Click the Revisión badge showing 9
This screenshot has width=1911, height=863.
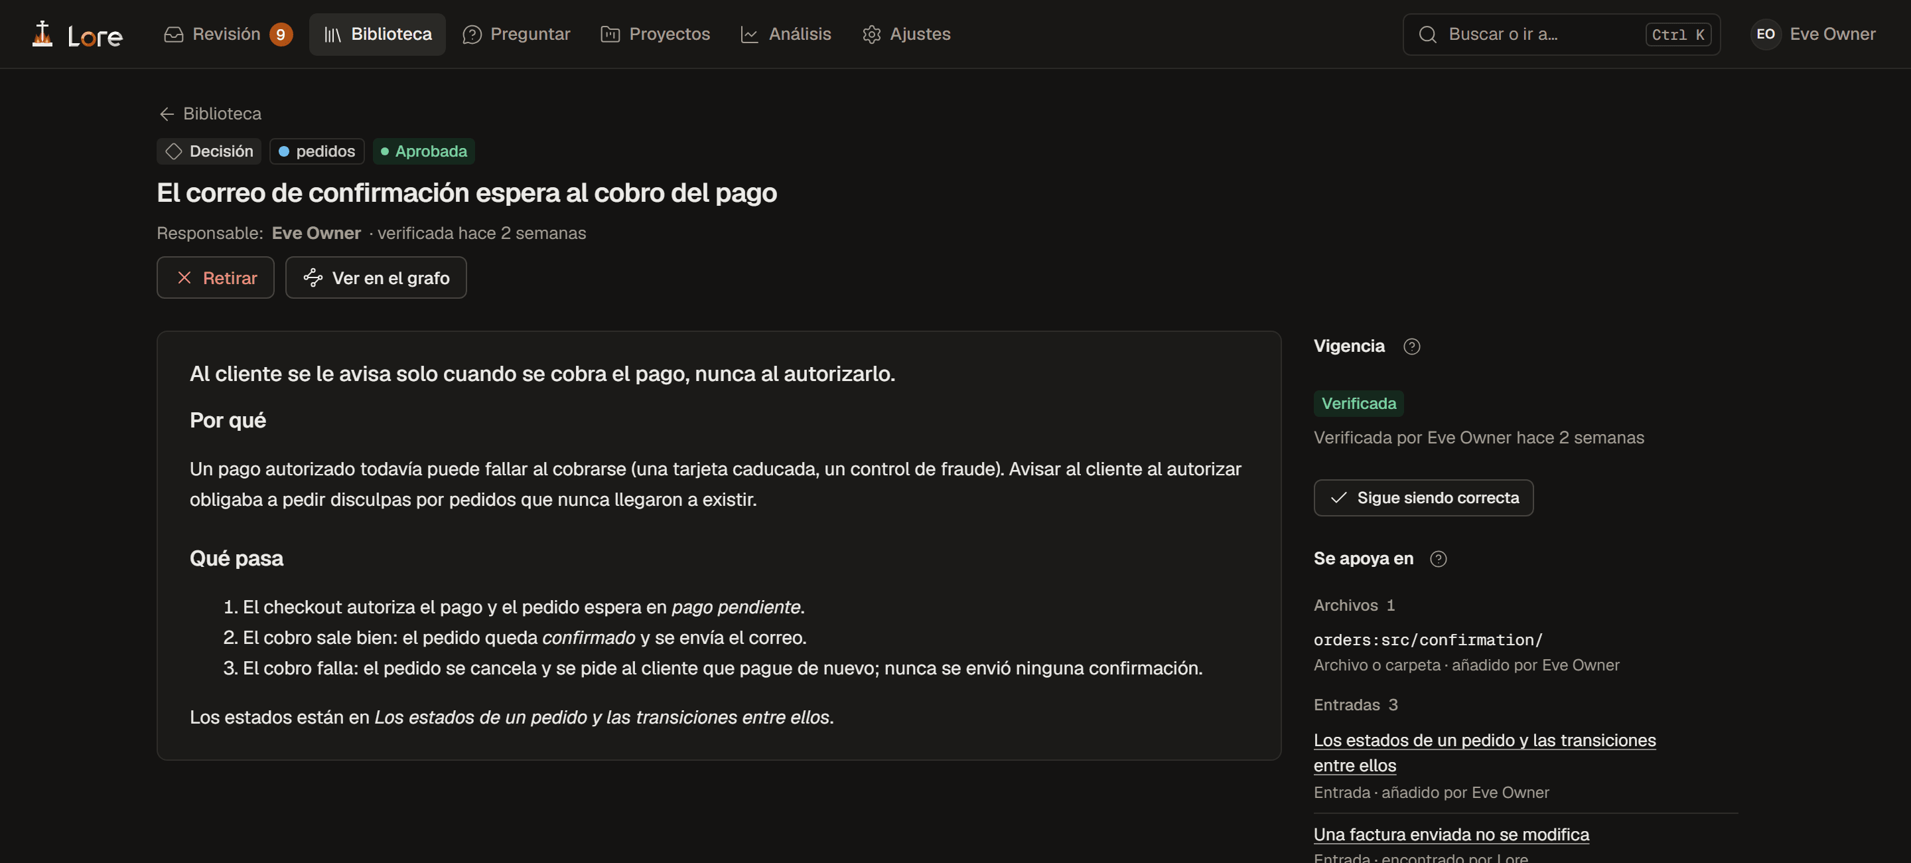click(281, 35)
